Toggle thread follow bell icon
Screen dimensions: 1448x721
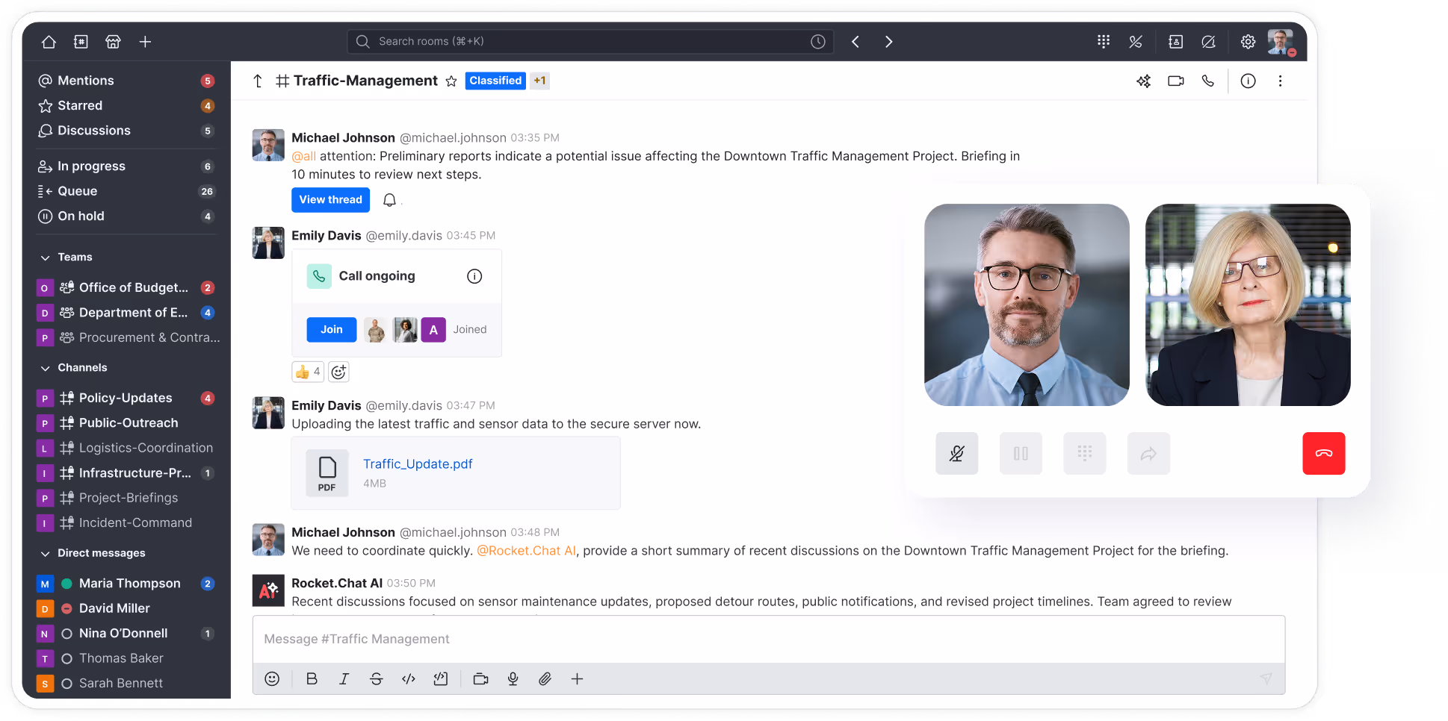point(389,200)
